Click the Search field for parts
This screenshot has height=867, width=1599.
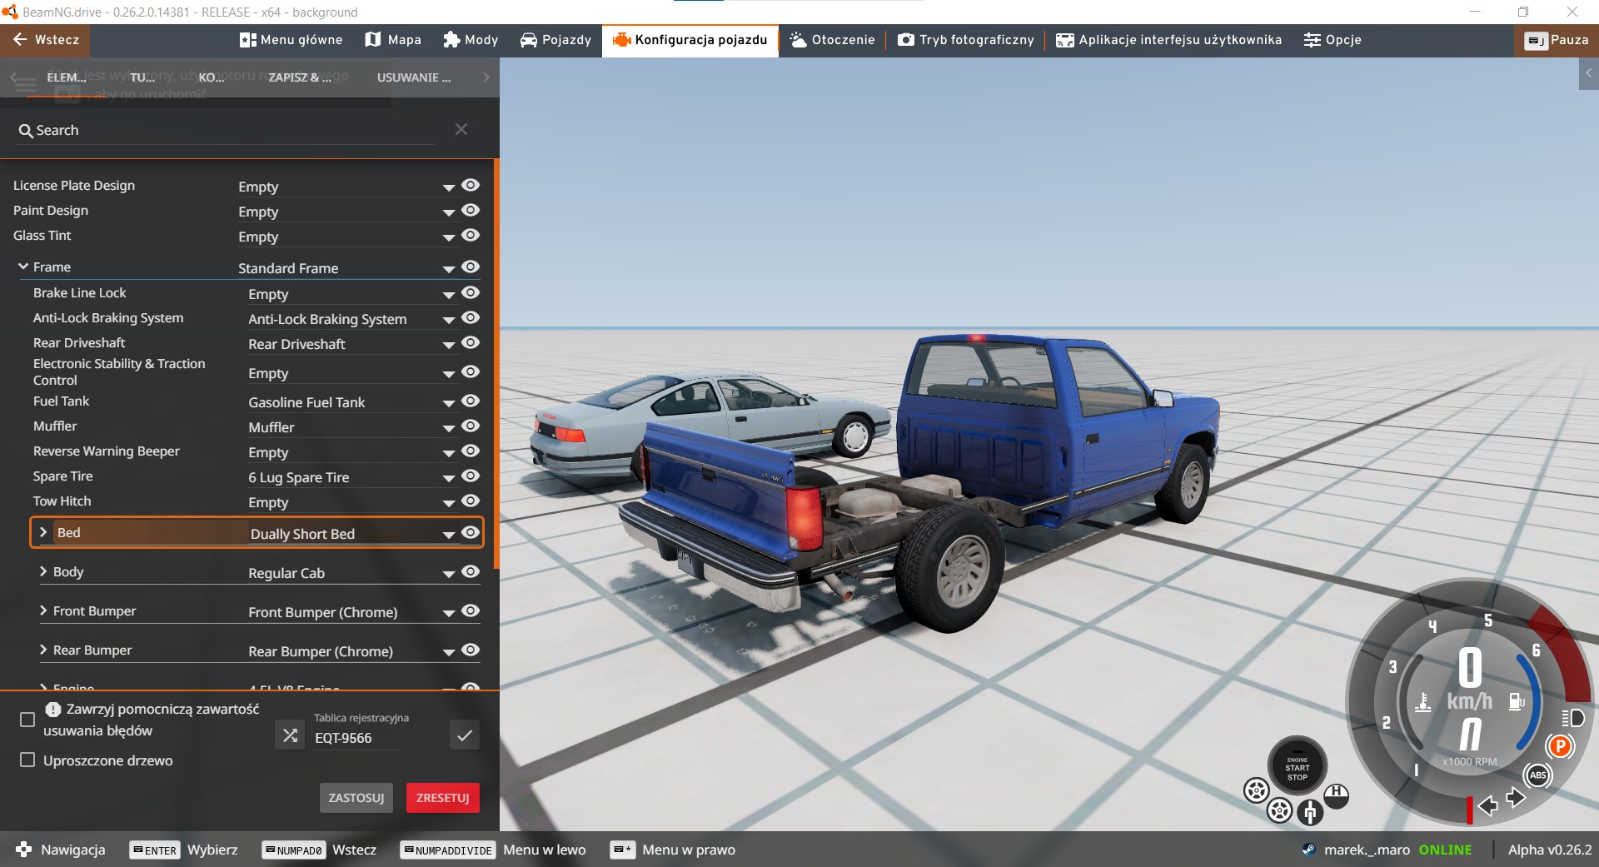pos(225,131)
